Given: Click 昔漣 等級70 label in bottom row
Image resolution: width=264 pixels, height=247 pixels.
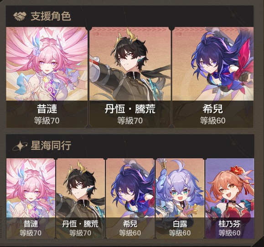Looking at the screenshot, I should click(x=31, y=233).
